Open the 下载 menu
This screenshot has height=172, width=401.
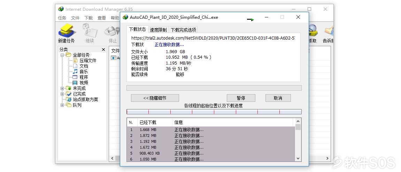[88, 18]
